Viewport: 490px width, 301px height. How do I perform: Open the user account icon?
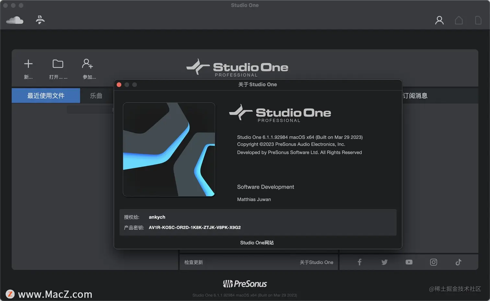[439, 20]
